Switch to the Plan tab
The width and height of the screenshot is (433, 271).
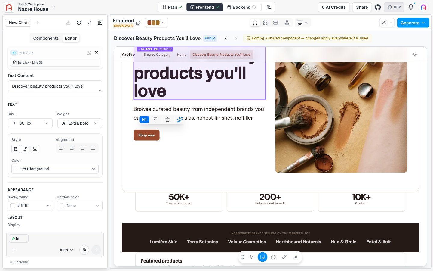point(172,7)
